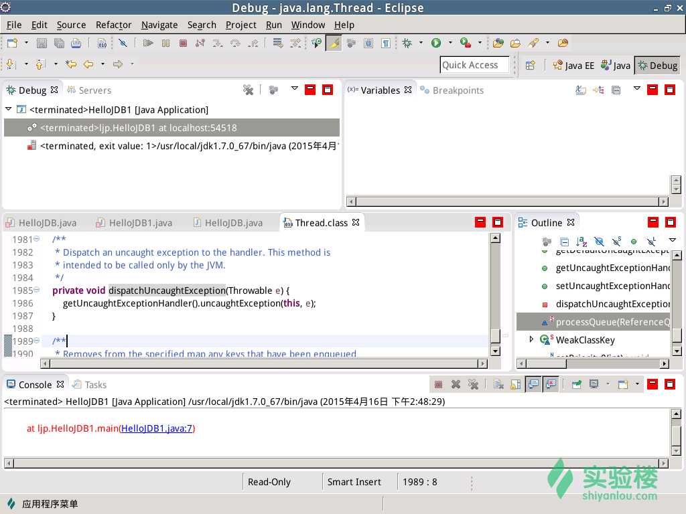Toggle Hide Non-Public Members green dot
The width and height of the screenshot is (686, 514).
point(634,242)
